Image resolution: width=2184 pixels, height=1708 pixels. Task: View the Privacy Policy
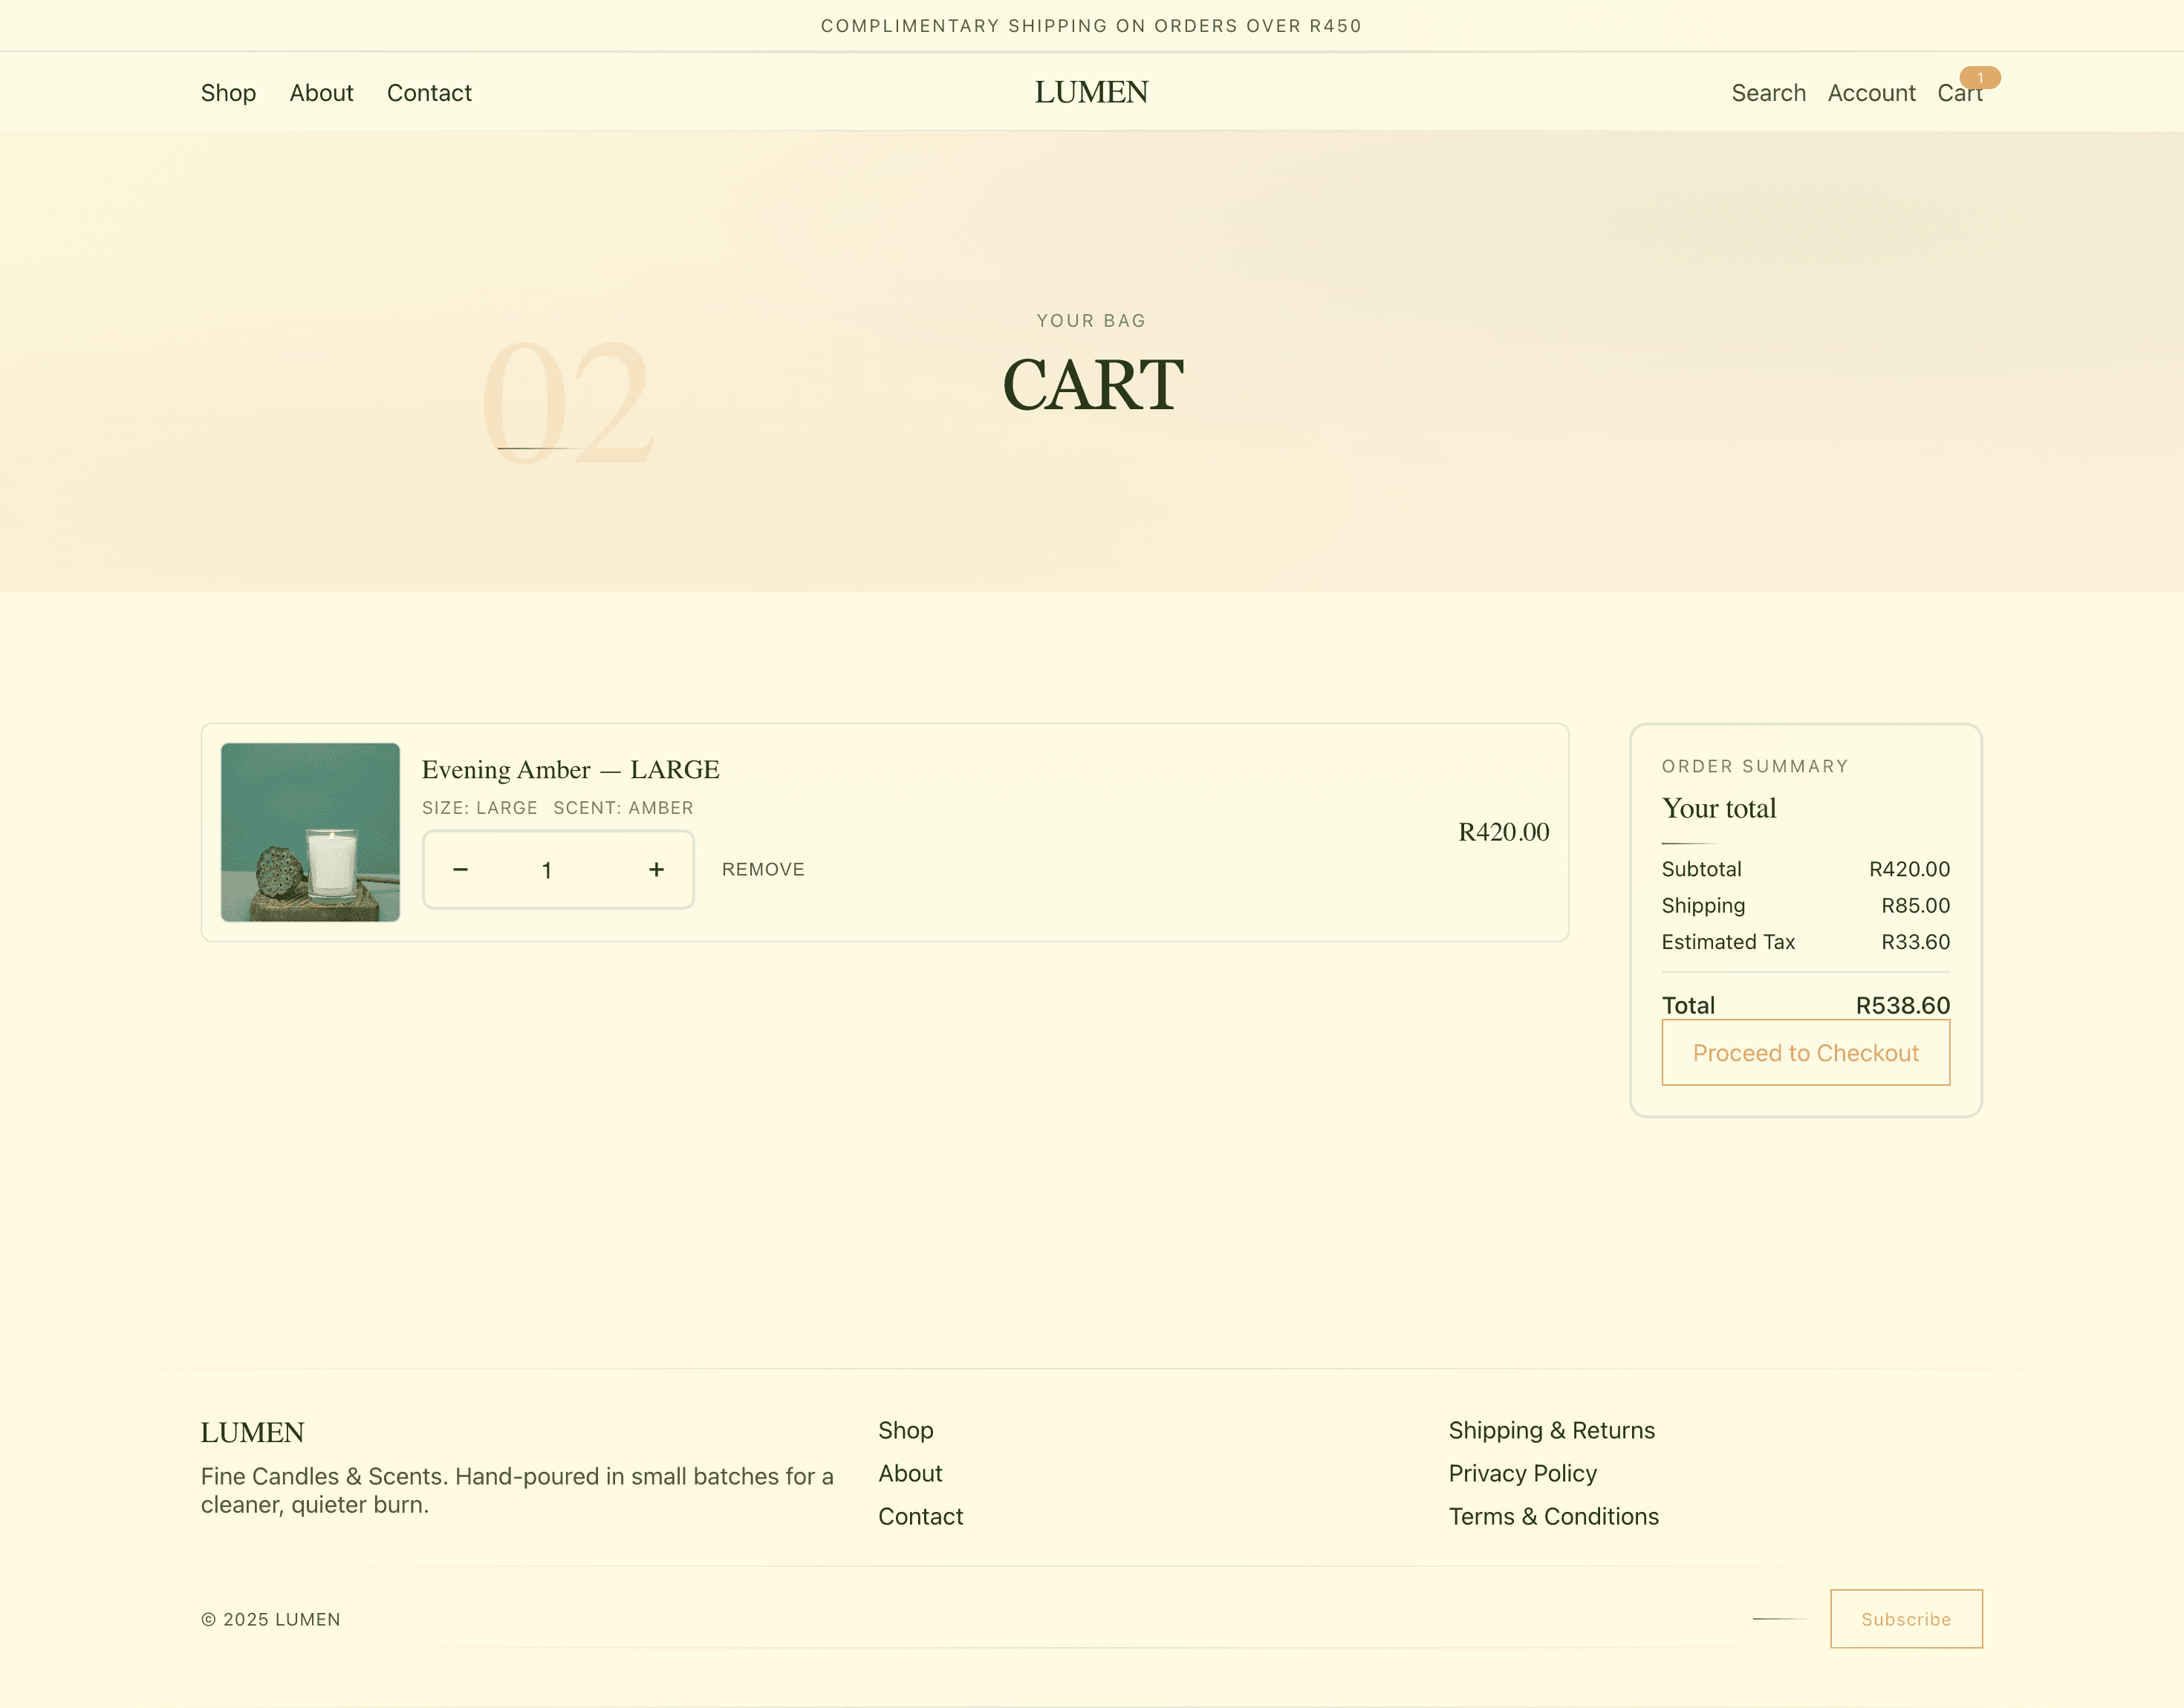click(1521, 1473)
